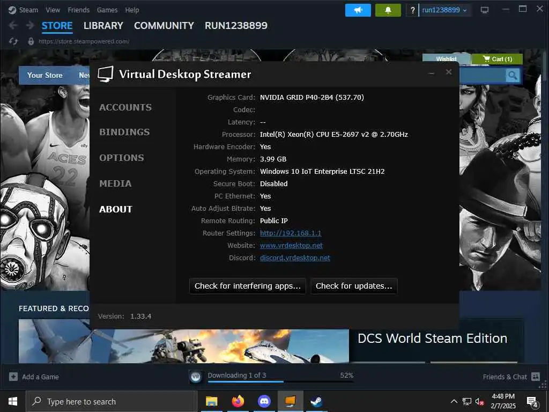Click the downloading game icon in status bar
The width and height of the screenshot is (549, 412).
click(x=196, y=377)
